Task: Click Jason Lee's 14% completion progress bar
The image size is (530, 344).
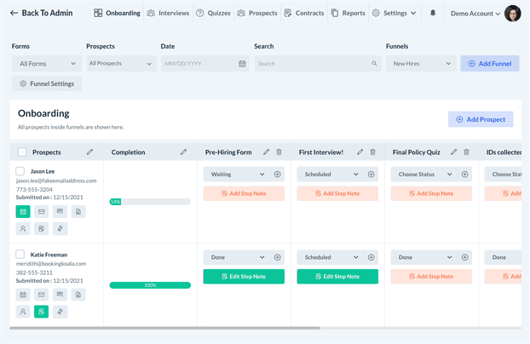Action: (149, 202)
